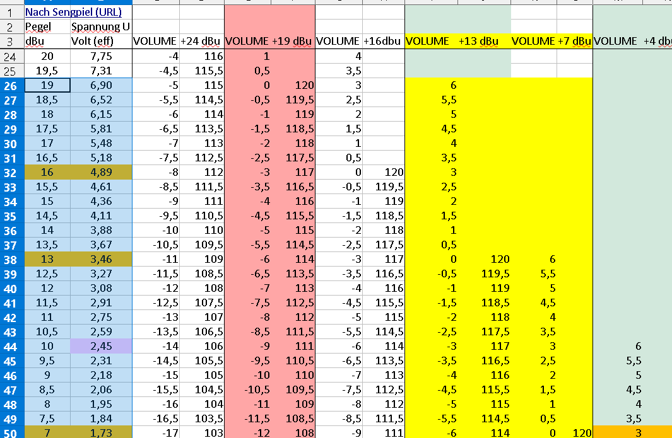Viewport: 672px width, 438px height.
Task: Select the olive cell showing 1,73
Action: coord(101,432)
